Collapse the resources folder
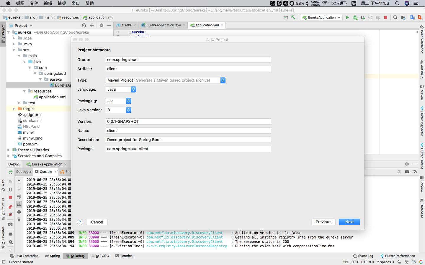The height and width of the screenshot is (265, 425). click(24, 91)
